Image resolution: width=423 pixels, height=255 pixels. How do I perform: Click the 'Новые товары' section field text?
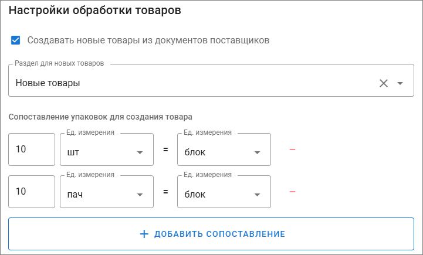(48, 83)
